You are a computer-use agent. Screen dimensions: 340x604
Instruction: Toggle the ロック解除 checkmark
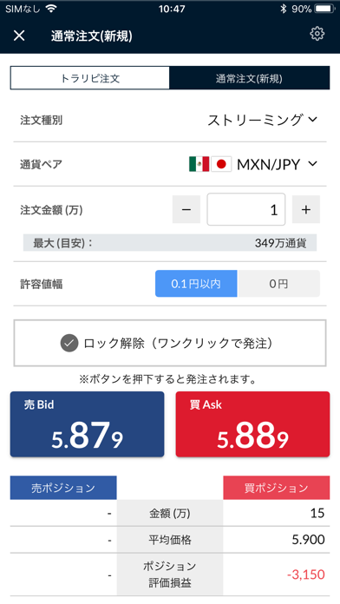click(x=69, y=343)
